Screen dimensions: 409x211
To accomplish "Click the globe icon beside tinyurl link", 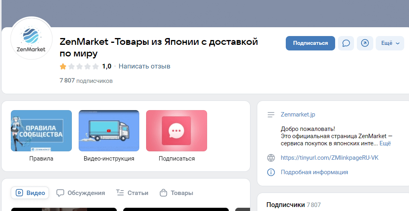I will click(271, 158).
